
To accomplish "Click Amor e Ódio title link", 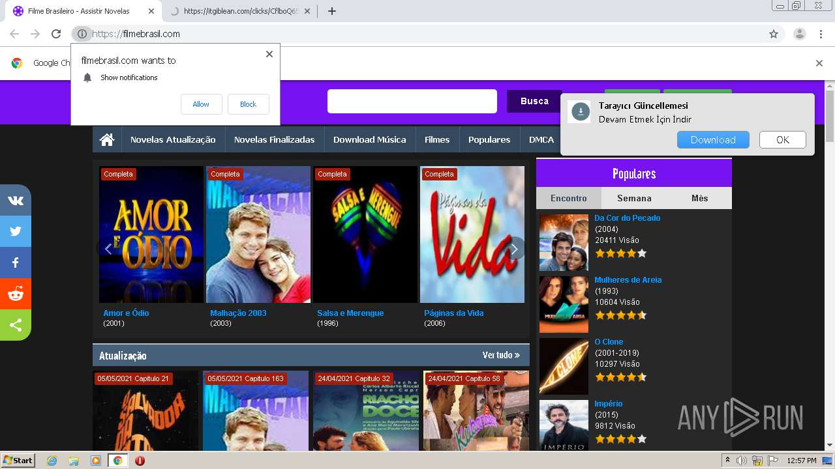I will [x=126, y=313].
